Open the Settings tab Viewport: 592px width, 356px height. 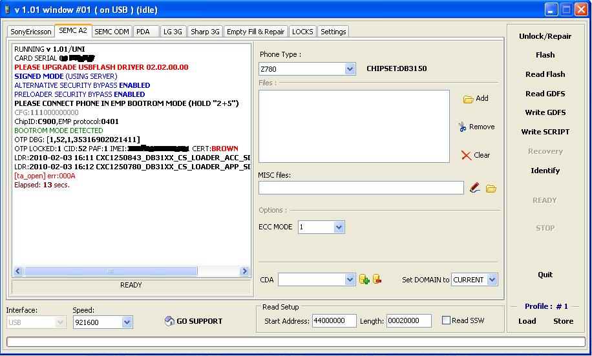coord(333,32)
